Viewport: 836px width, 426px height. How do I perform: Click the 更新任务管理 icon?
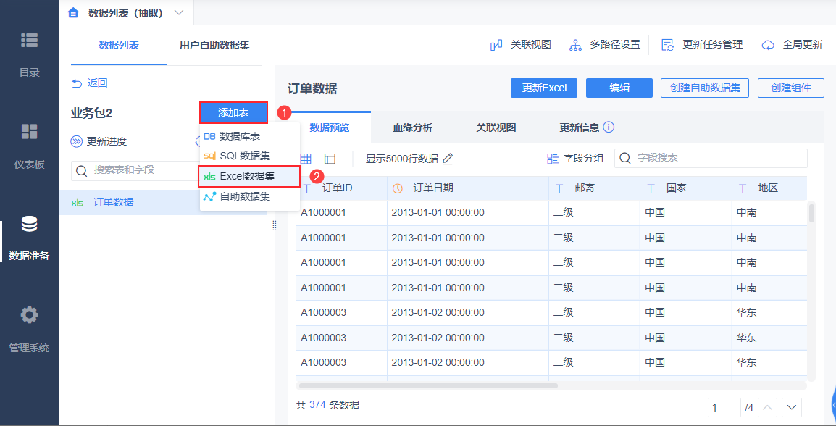667,46
